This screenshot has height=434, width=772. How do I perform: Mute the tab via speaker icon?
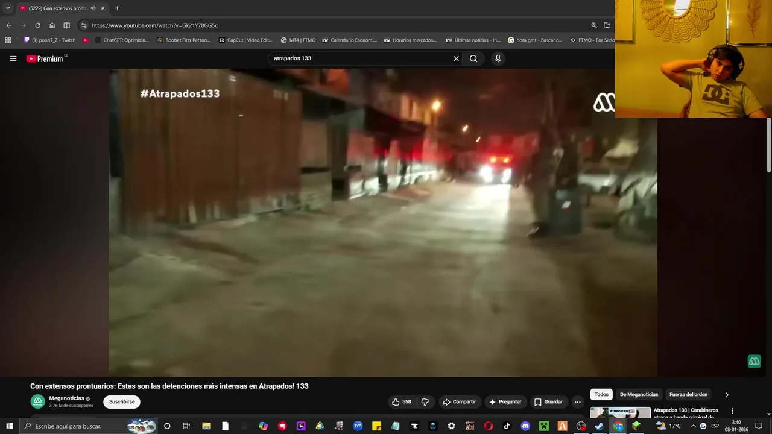[x=93, y=8]
